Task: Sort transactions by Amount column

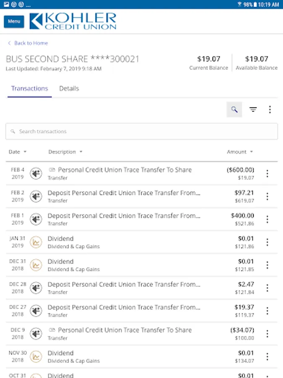Action: point(240,152)
